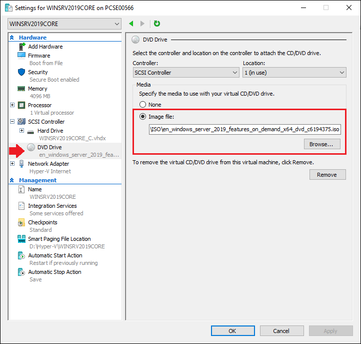
Task: Click the Memory chip icon
Action: click(21, 89)
